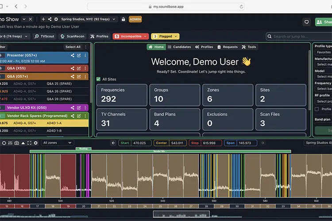The image size is (332, 221).
Task: Open the chat bubble icon near Share
Action: click(306, 22)
